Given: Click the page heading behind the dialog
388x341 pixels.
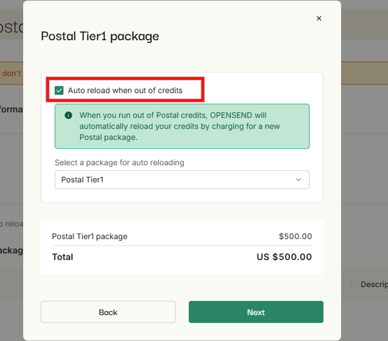Looking at the screenshot, I should [x=11, y=27].
